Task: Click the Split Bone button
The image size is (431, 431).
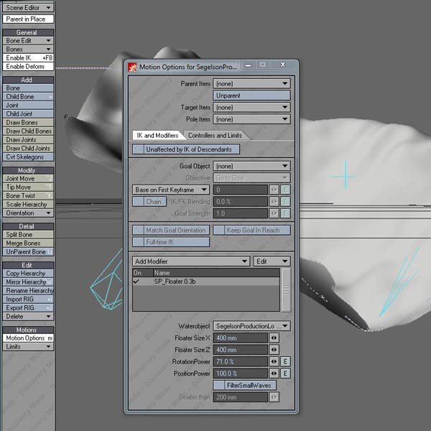Action: click(27, 235)
